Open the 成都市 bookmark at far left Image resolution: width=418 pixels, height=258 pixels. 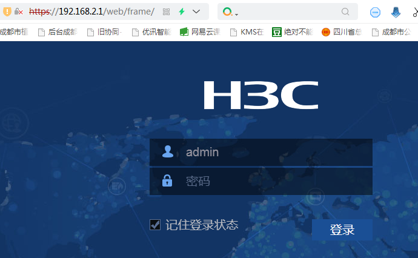point(14,32)
